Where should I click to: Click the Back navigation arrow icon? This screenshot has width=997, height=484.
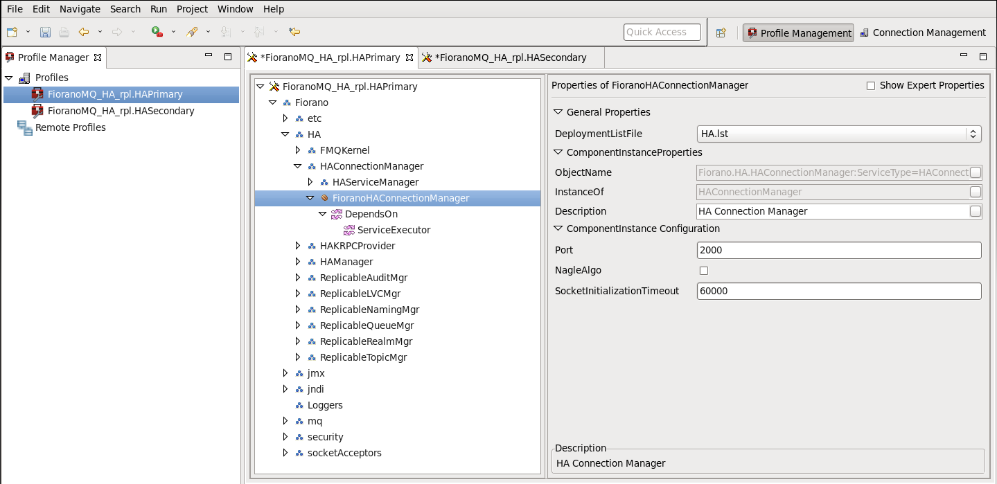pos(84,32)
